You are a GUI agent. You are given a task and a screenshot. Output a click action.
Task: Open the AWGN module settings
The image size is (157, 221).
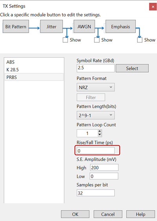[x=84, y=26]
